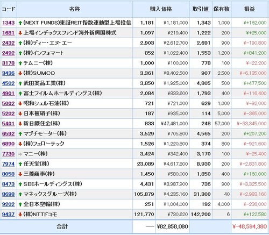Image resolution: width=269 pixels, height=235 pixels.
Task: Open stock code link 6592
Action: (9, 133)
